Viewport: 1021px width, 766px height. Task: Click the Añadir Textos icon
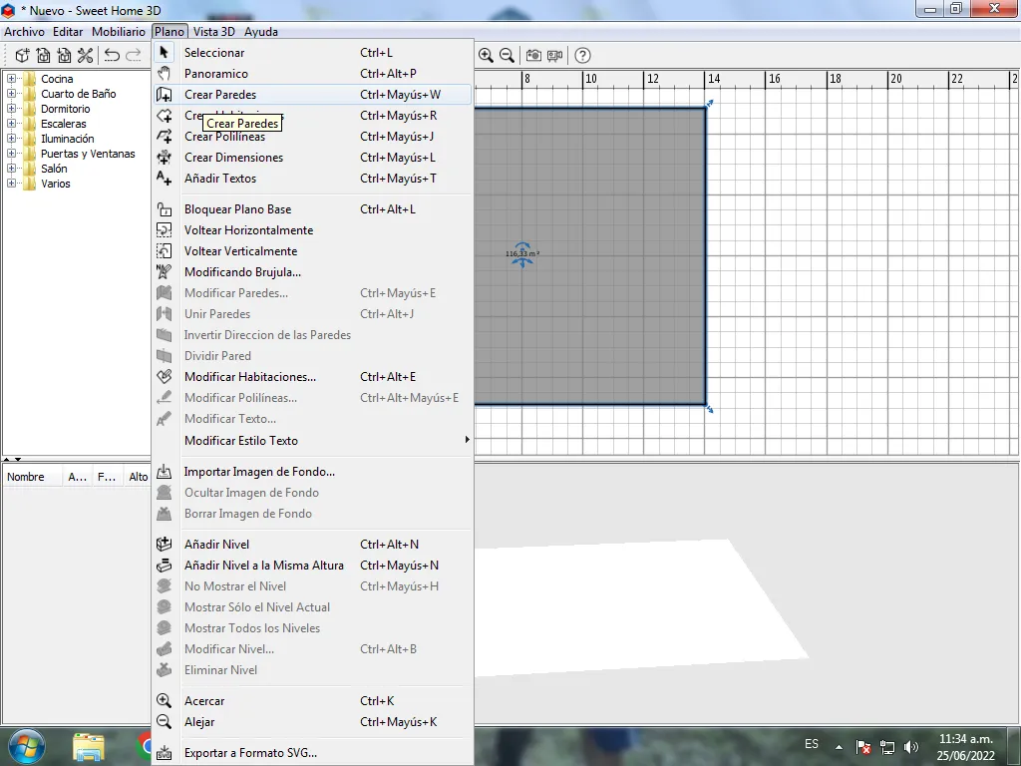[165, 178]
